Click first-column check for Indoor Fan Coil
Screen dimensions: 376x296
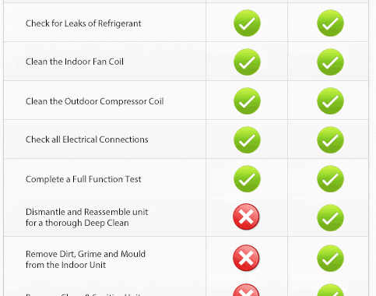pyautogui.click(x=247, y=62)
